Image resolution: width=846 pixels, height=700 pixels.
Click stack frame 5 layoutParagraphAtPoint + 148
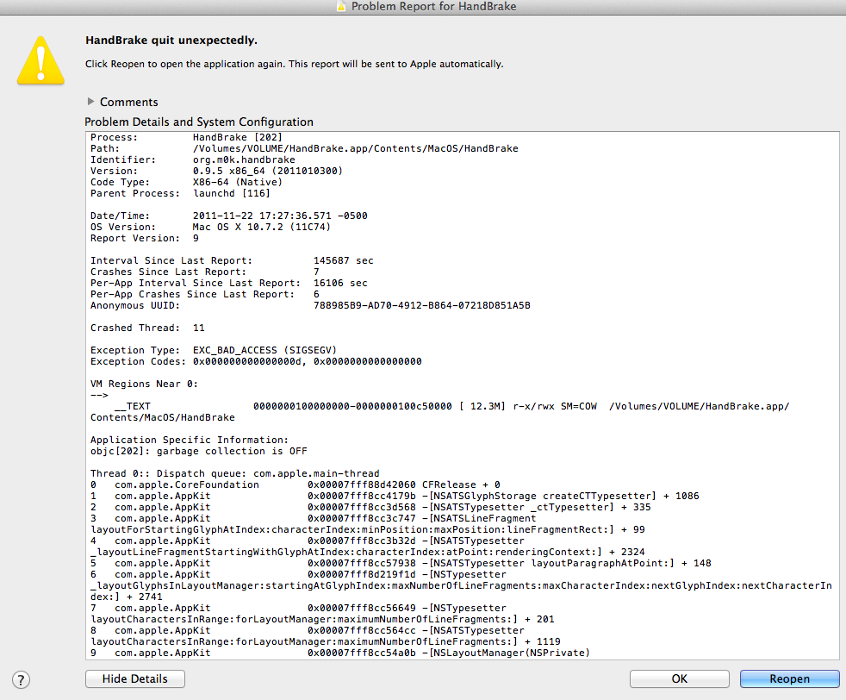tap(401, 564)
